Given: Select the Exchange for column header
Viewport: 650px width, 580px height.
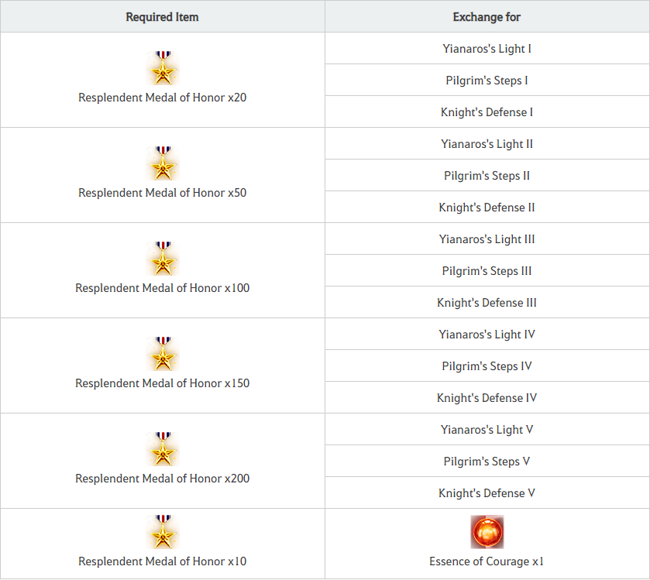Looking at the screenshot, I should coord(487,16).
